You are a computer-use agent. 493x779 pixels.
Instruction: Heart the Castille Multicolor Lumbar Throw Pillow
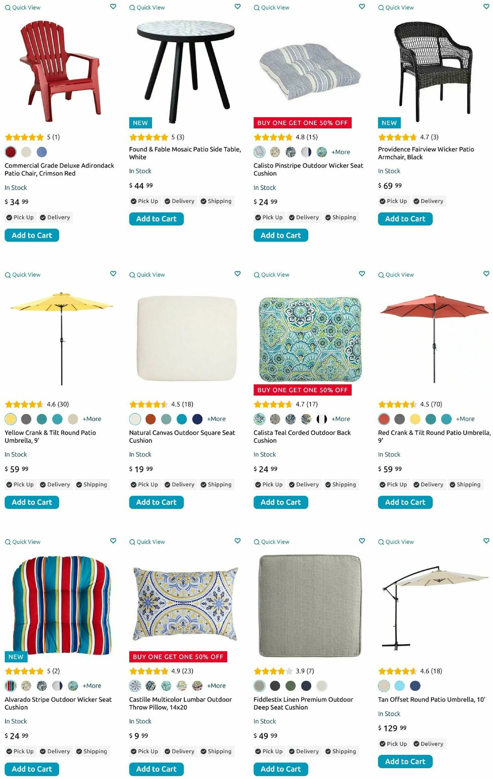(237, 541)
